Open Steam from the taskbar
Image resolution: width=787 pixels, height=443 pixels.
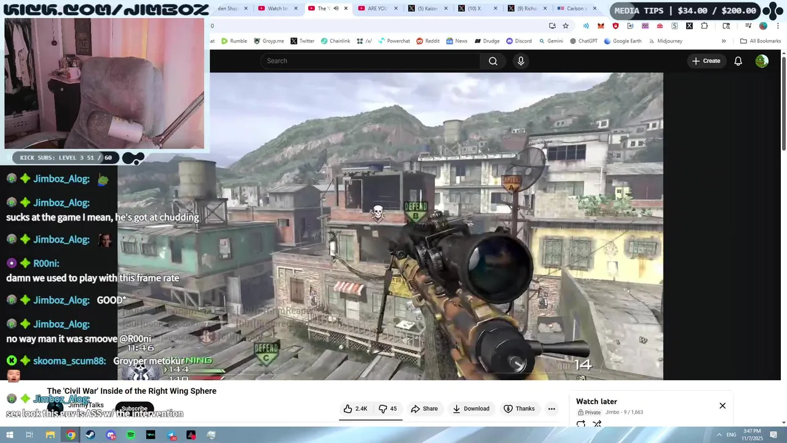click(x=91, y=435)
